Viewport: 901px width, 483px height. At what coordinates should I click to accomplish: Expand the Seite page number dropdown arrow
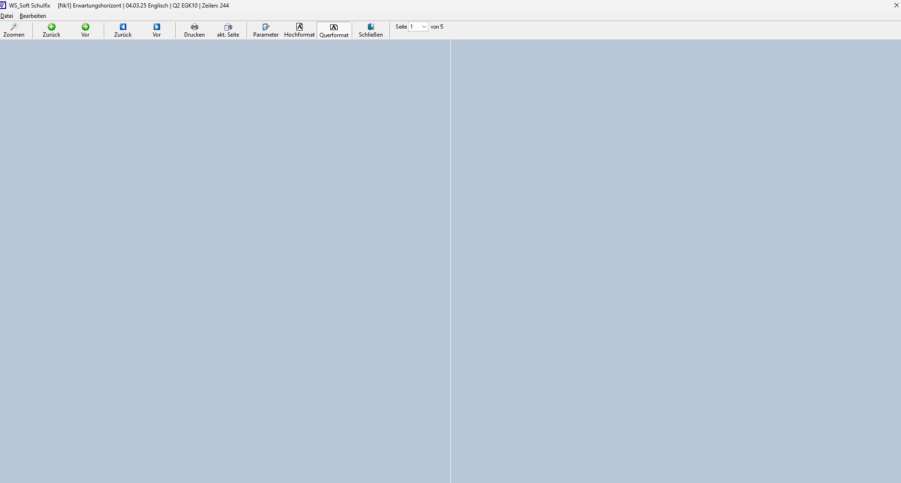point(424,27)
